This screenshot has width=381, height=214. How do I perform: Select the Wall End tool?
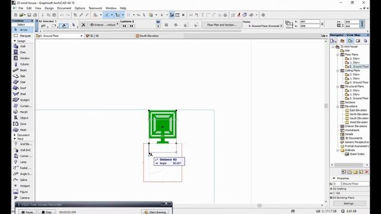click(x=23, y=150)
